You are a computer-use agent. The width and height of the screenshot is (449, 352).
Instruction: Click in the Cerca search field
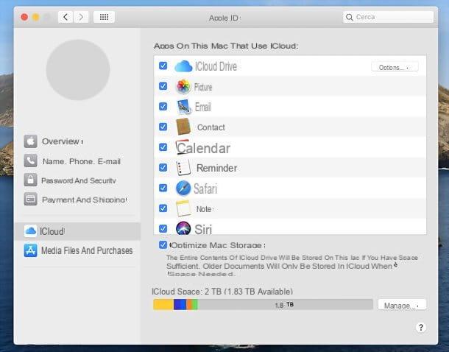click(x=389, y=17)
